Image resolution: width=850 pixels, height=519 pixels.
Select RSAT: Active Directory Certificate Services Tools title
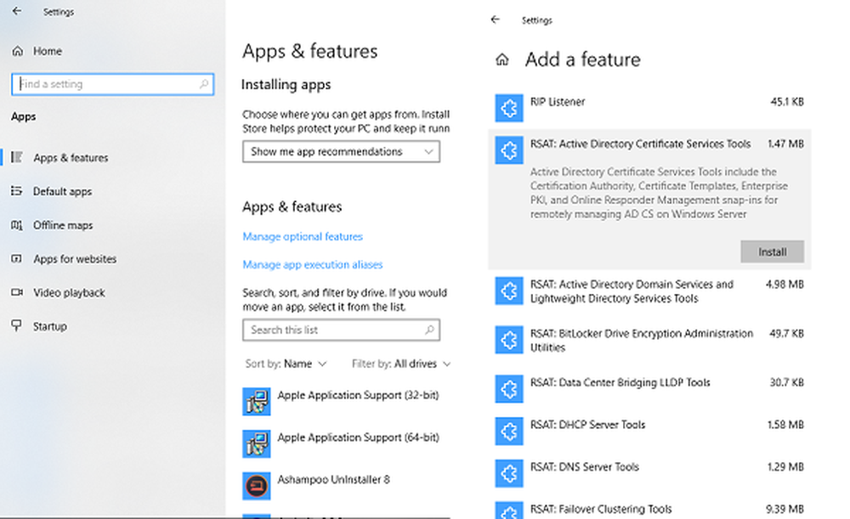[640, 144]
